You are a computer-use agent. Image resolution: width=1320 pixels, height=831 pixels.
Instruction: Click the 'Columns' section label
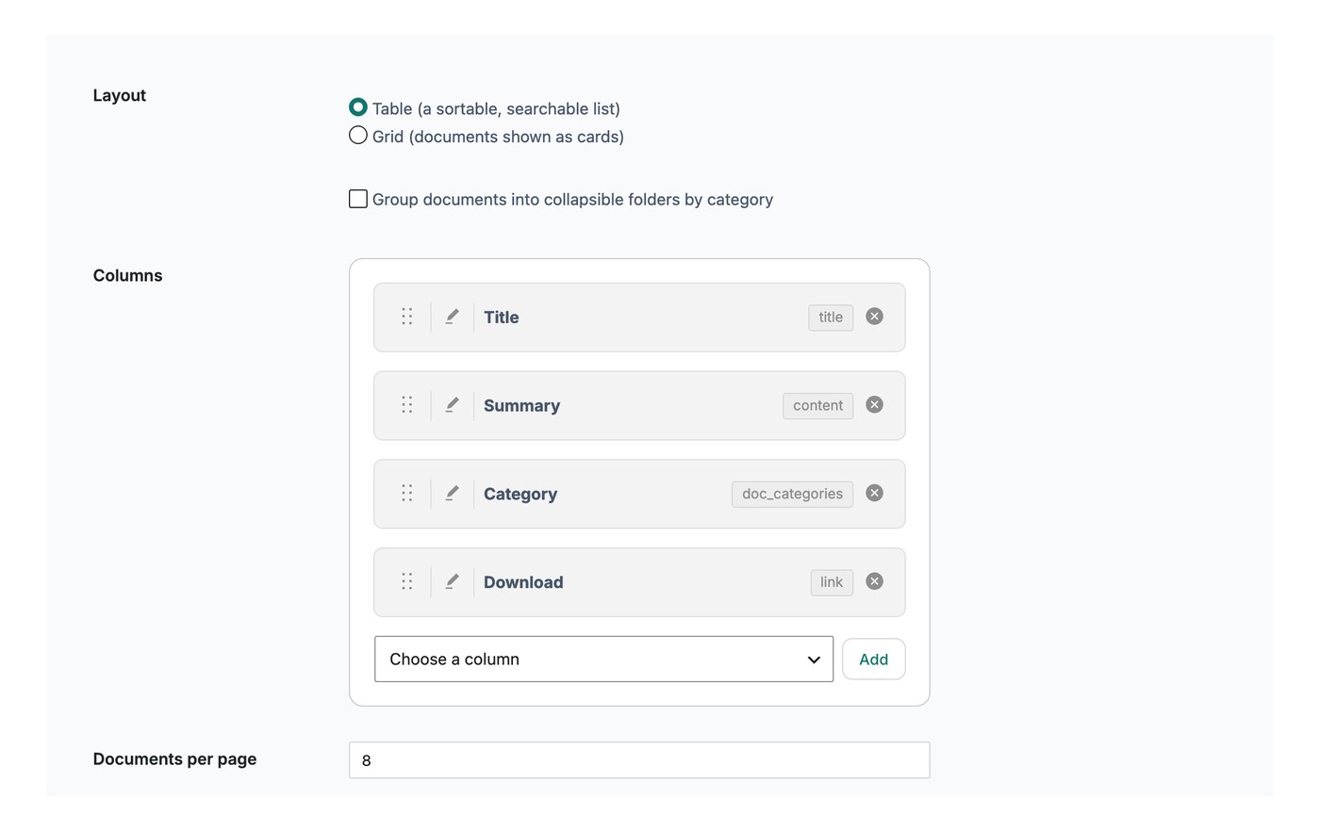(127, 275)
